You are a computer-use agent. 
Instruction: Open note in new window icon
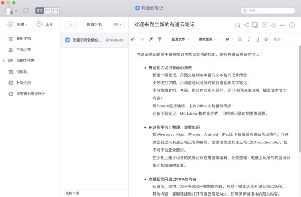click(x=255, y=25)
